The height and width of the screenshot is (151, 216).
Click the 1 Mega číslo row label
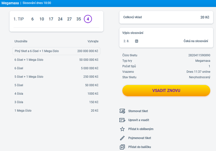23,110
